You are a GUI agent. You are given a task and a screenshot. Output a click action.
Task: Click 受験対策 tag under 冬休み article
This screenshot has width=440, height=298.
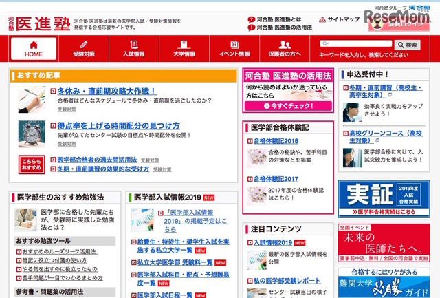point(67,109)
